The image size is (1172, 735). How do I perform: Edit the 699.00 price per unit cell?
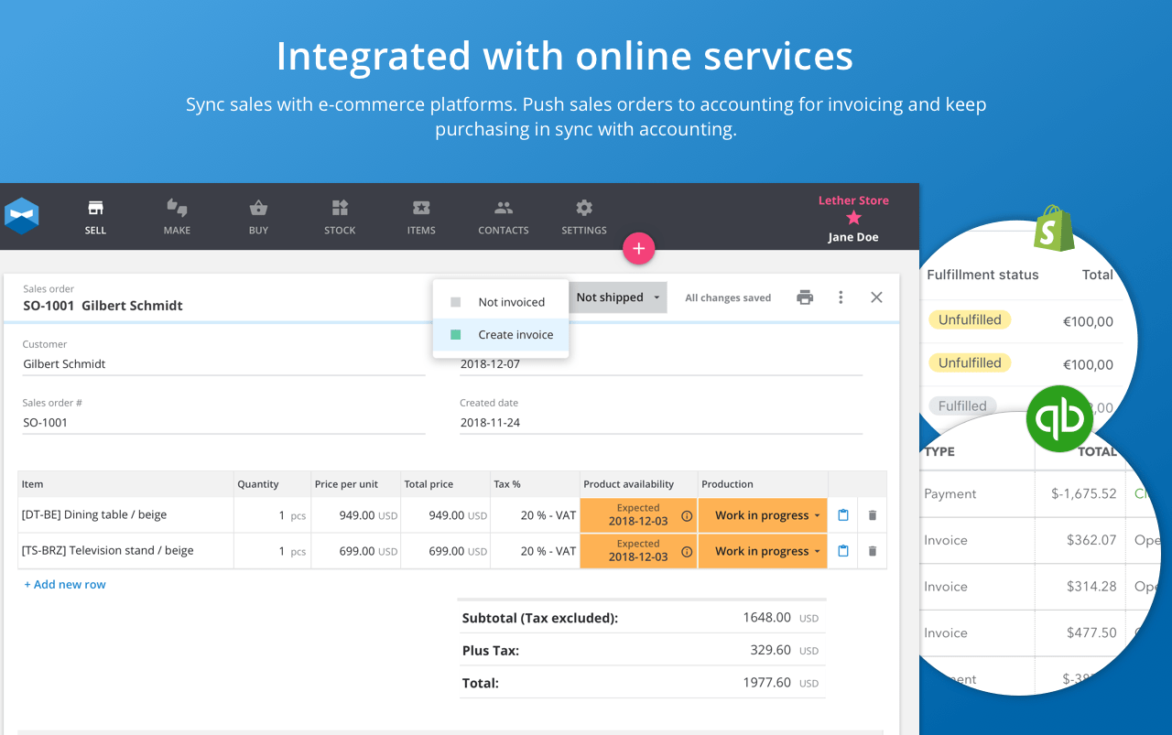357,551
